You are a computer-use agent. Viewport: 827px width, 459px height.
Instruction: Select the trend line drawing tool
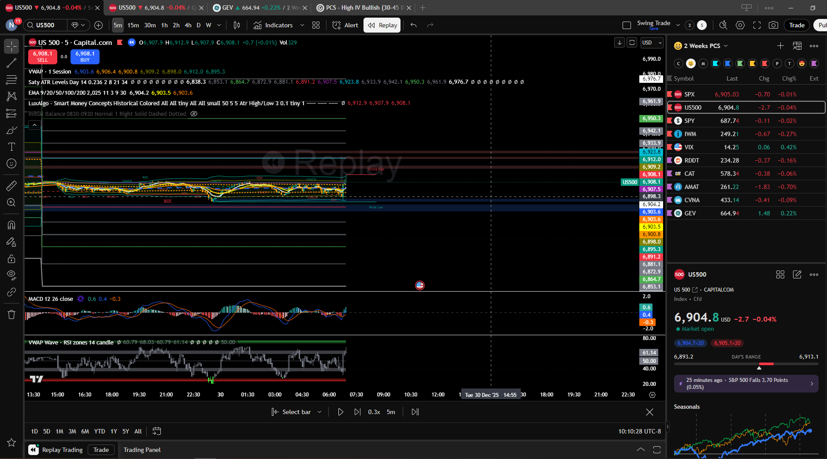click(11, 63)
